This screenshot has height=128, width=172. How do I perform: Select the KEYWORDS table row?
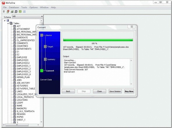[22, 86]
